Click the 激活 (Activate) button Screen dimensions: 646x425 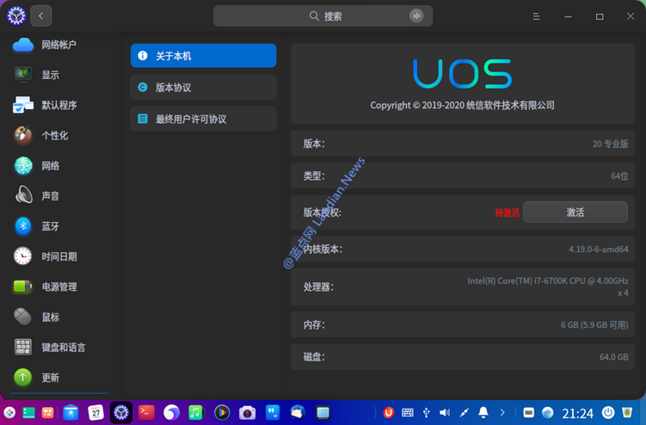[575, 212]
